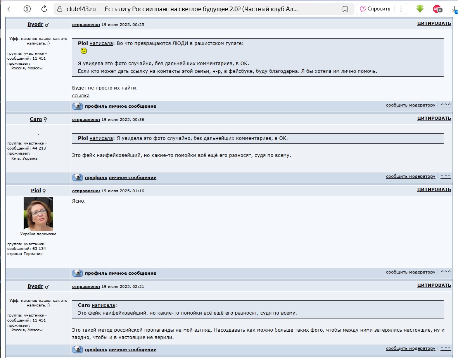Viewport: 458px width, 358px height.
Task: Open профиль link under Piol's post
Action: 96,273
